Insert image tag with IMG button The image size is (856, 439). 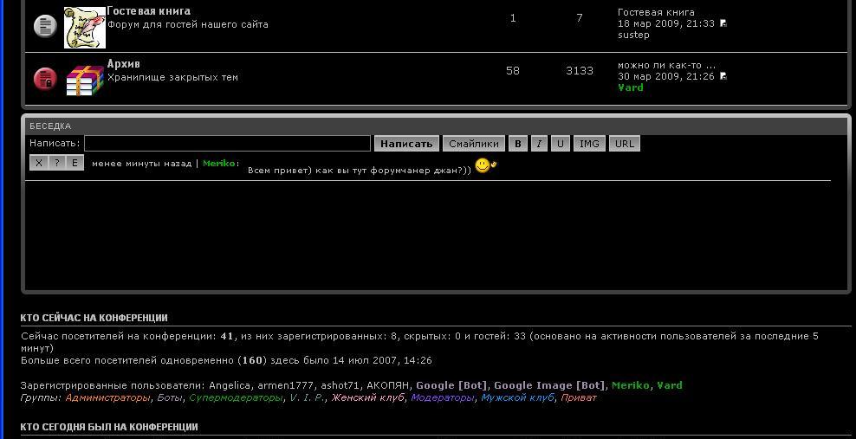tap(589, 144)
